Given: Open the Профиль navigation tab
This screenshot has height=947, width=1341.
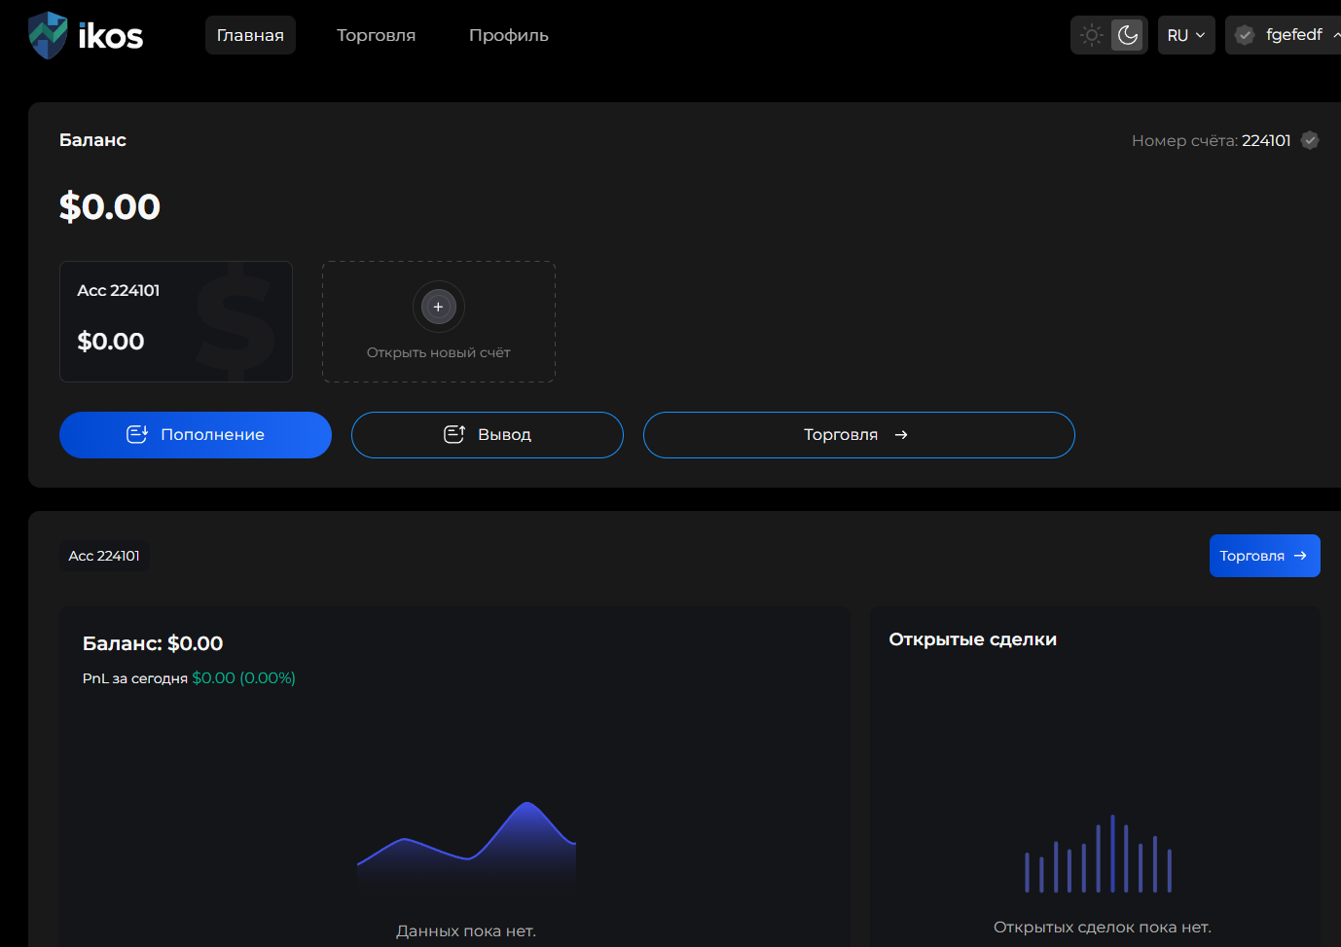Looking at the screenshot, I should pyautogui.click(x=508, y=35).
